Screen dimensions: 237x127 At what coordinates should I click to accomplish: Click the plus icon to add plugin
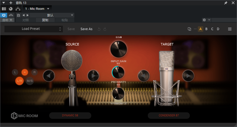[11, 3]
